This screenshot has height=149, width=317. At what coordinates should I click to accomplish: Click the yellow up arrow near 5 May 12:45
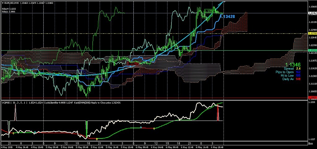pyautogui.click(x=97, y=139)
